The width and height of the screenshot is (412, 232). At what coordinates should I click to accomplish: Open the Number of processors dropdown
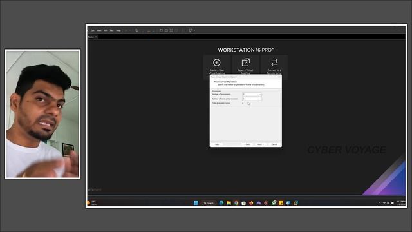point(252,94)
